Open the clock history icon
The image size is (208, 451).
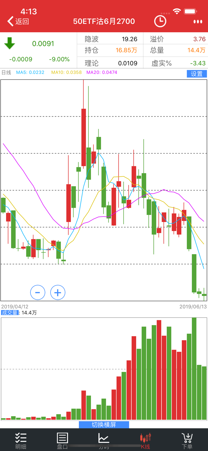pos(160,21)
